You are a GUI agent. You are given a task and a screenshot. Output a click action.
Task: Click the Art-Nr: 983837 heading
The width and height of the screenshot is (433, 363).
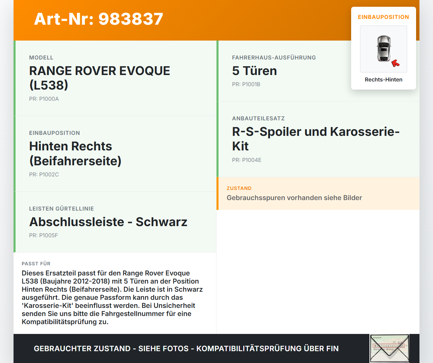point(98,19)
